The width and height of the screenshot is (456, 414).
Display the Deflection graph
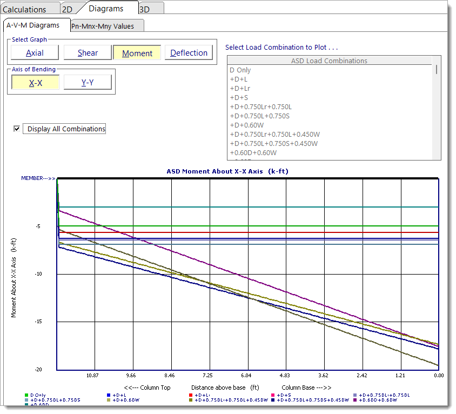pyautogui.click(x=189, y=53)
